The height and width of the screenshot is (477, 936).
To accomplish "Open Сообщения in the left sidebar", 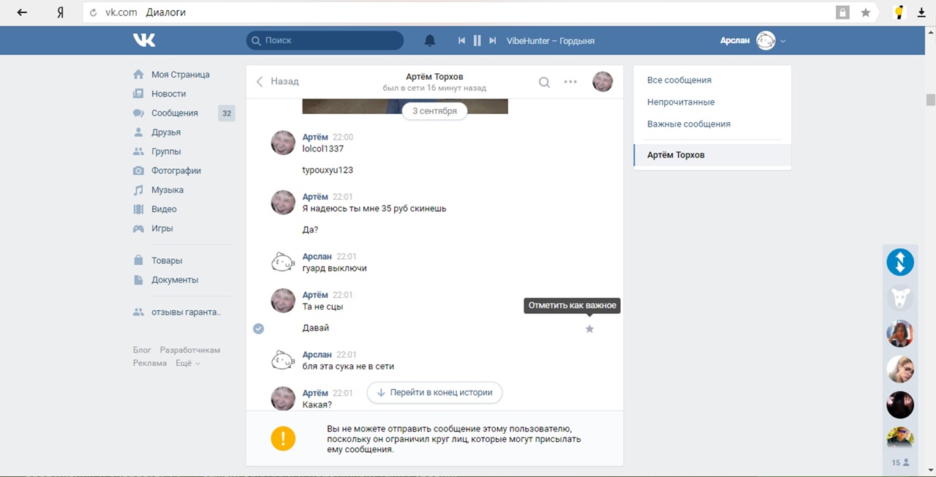I will pyautogui.click(x=174, y=113).
